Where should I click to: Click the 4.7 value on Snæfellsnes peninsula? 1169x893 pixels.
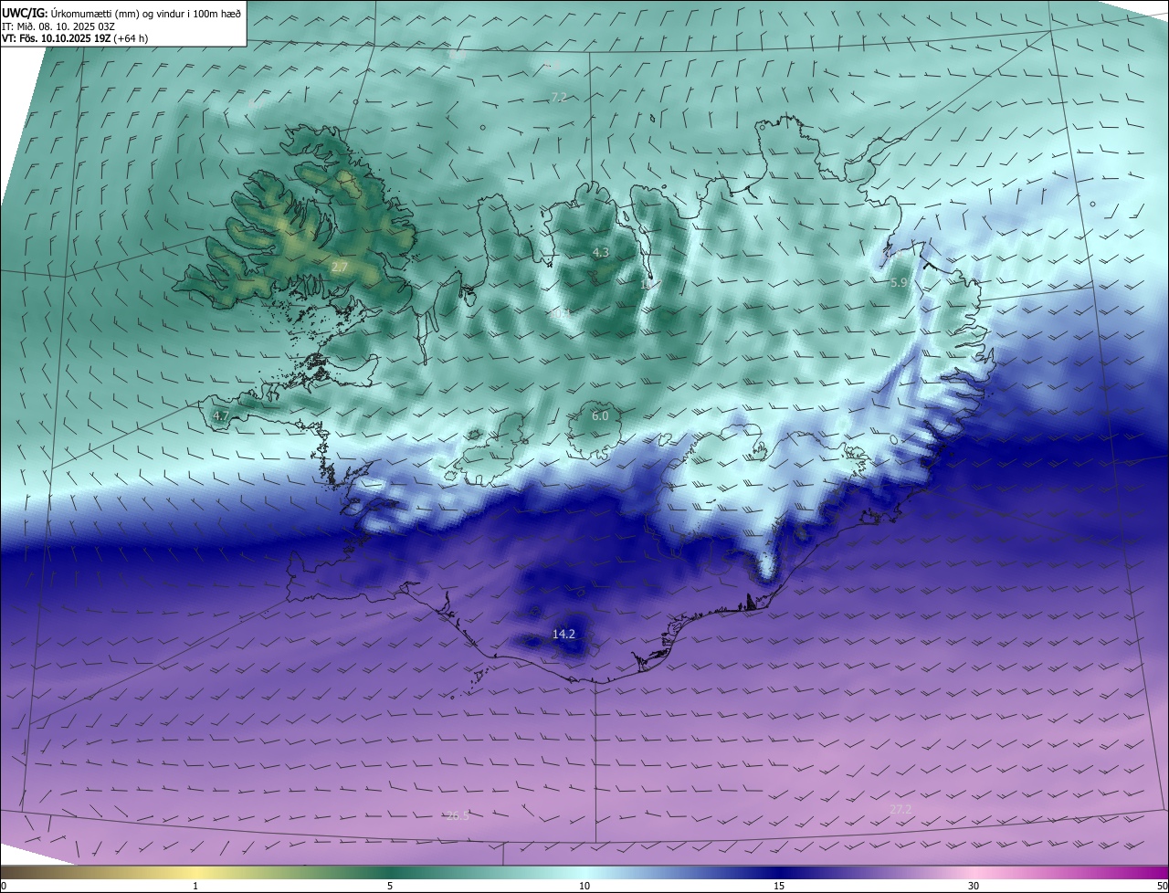pos(220,415)
